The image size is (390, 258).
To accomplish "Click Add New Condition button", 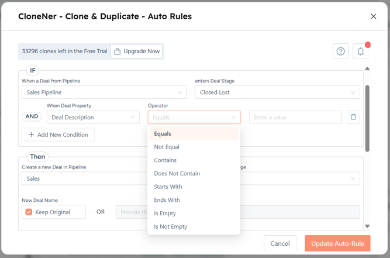I will point(58,135).
